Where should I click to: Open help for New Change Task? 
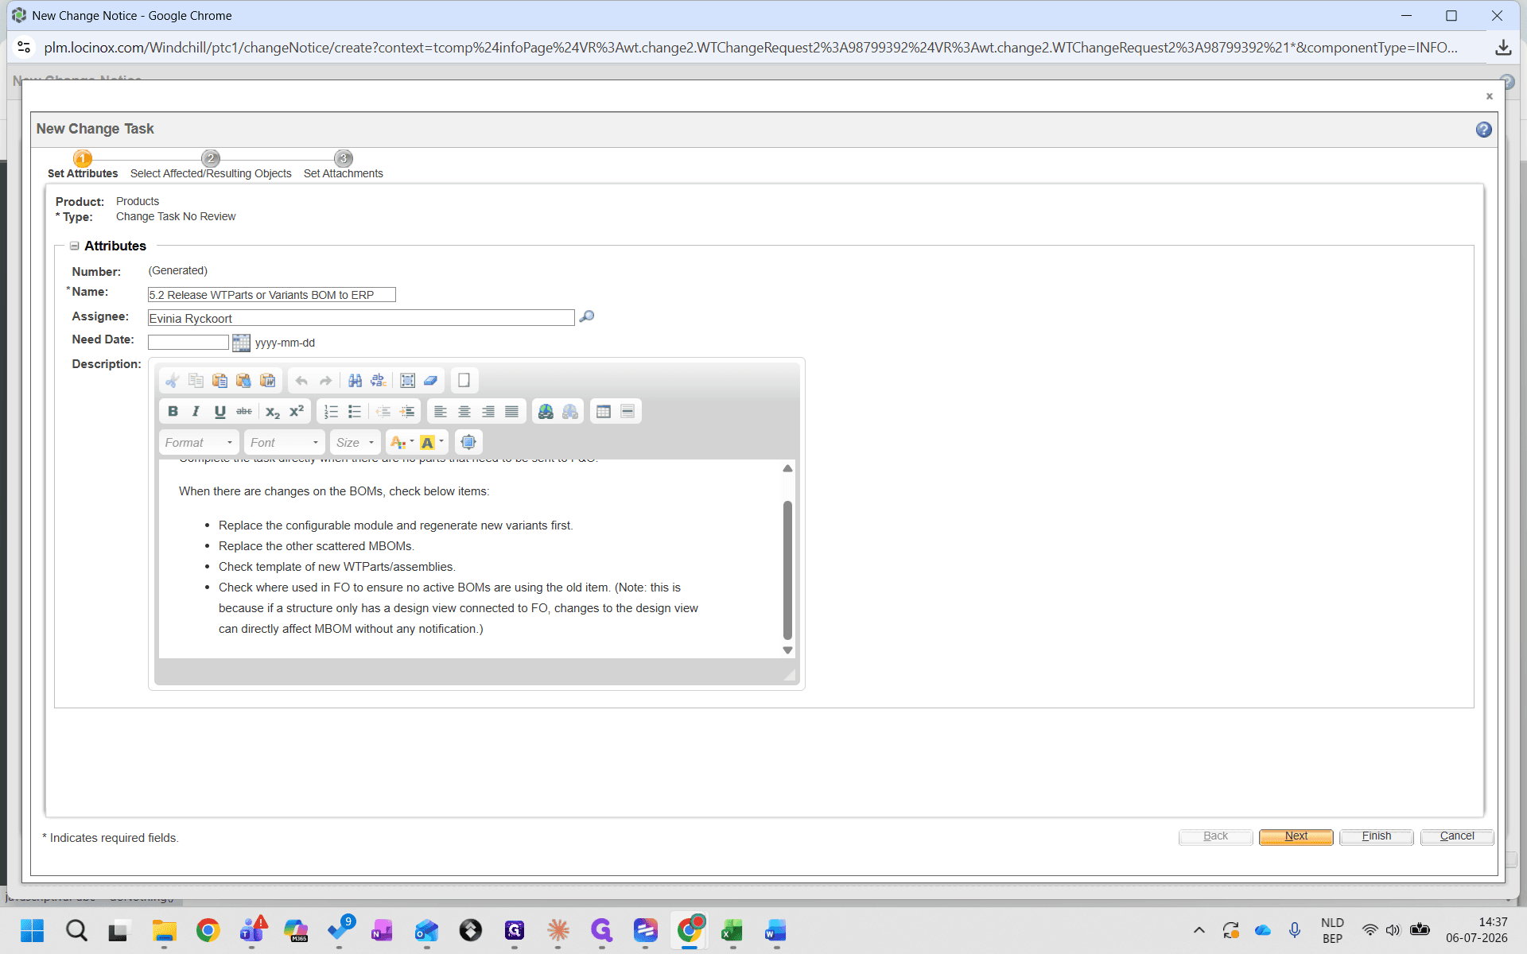[1483, 130]
